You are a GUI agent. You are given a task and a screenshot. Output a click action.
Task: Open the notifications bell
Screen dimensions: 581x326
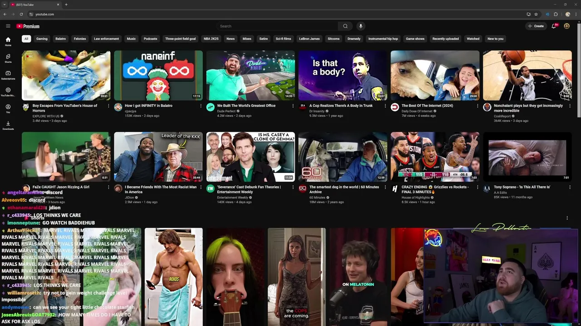[x=554, y=26]
